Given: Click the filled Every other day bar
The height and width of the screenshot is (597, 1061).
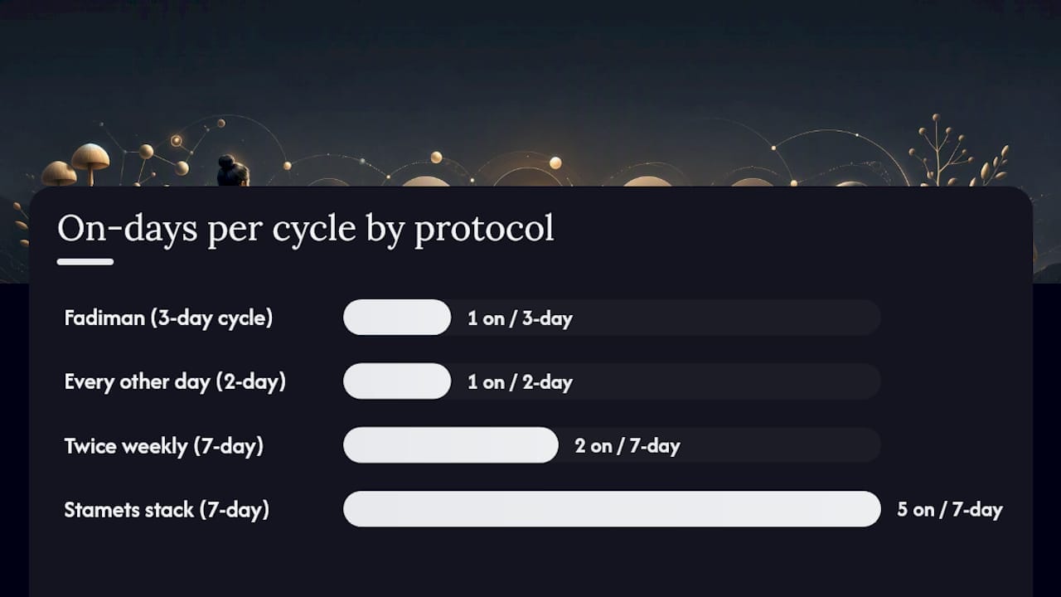Looking at the screenshot, I should pos(397,381).
